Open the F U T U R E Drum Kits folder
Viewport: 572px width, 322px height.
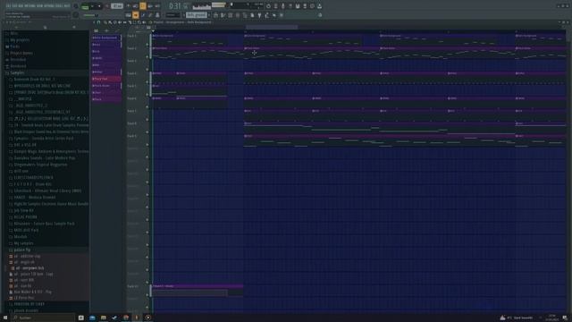tap(33, 184)
